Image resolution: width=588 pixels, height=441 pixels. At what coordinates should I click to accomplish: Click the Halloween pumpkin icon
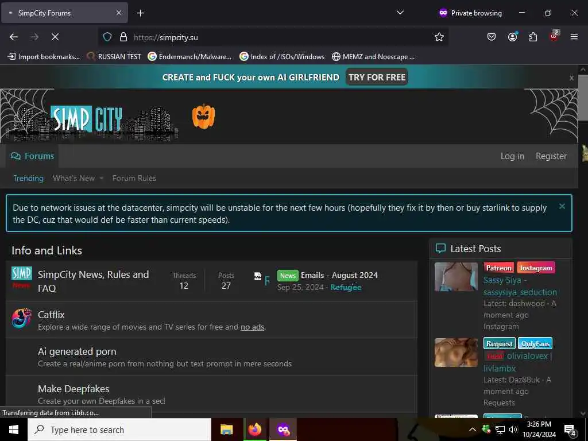coord(204,116)
